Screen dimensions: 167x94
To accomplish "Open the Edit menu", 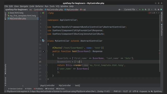I will coord(11,6).
